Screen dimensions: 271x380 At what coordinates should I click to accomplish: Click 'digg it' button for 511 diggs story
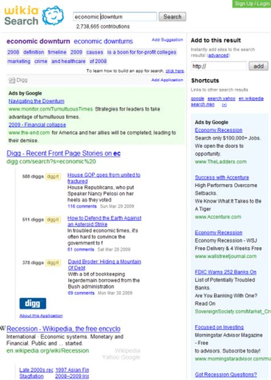[x=53, y=220]
